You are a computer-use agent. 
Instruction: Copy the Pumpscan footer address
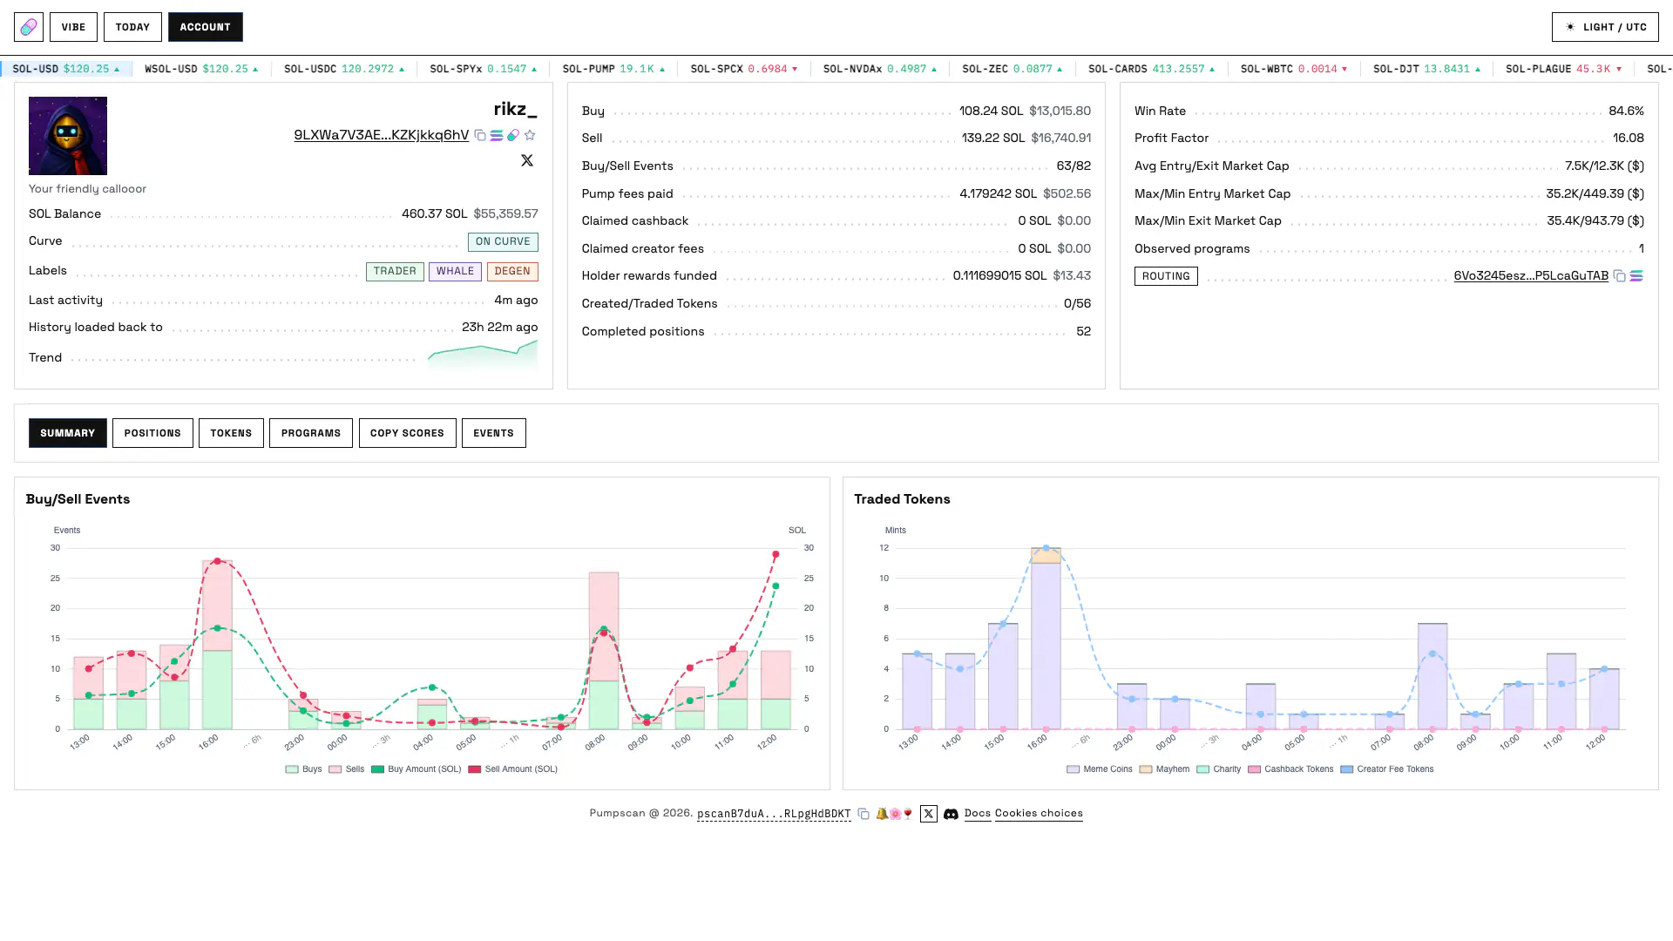(x=864, y=814)
